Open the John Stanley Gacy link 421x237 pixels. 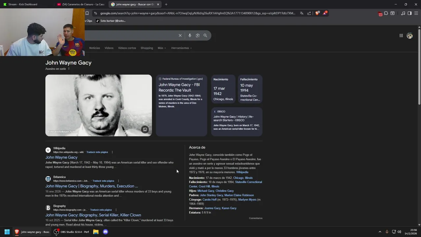tap(211, 195)
